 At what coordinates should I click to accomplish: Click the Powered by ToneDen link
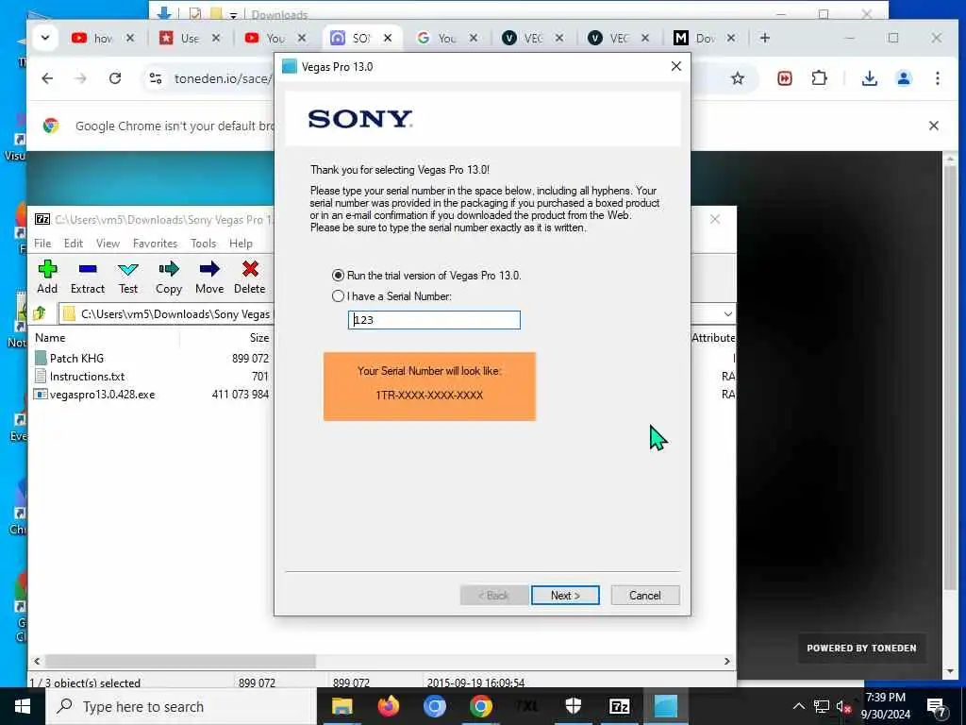tap(861, 648)
